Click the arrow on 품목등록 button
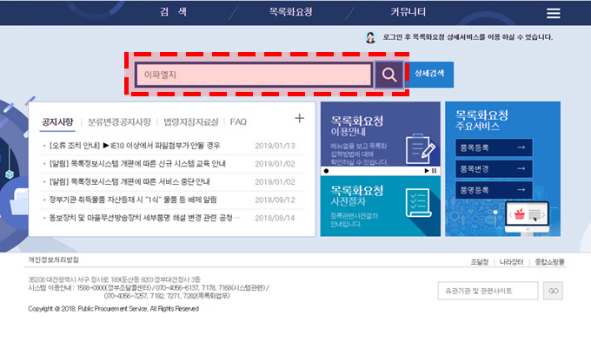 tap(521, 148)
